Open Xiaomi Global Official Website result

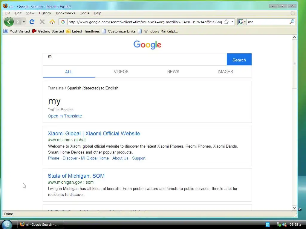click(x=94, y=134)
